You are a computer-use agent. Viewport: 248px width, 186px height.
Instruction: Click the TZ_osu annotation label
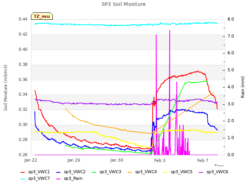point(42,16)
